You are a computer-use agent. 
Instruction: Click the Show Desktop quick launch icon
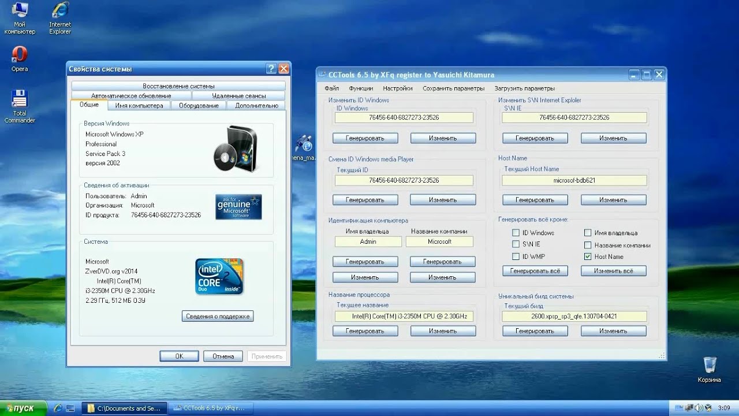click(70, 408)
